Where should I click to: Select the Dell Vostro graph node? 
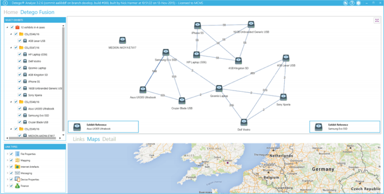click(244, 122)
